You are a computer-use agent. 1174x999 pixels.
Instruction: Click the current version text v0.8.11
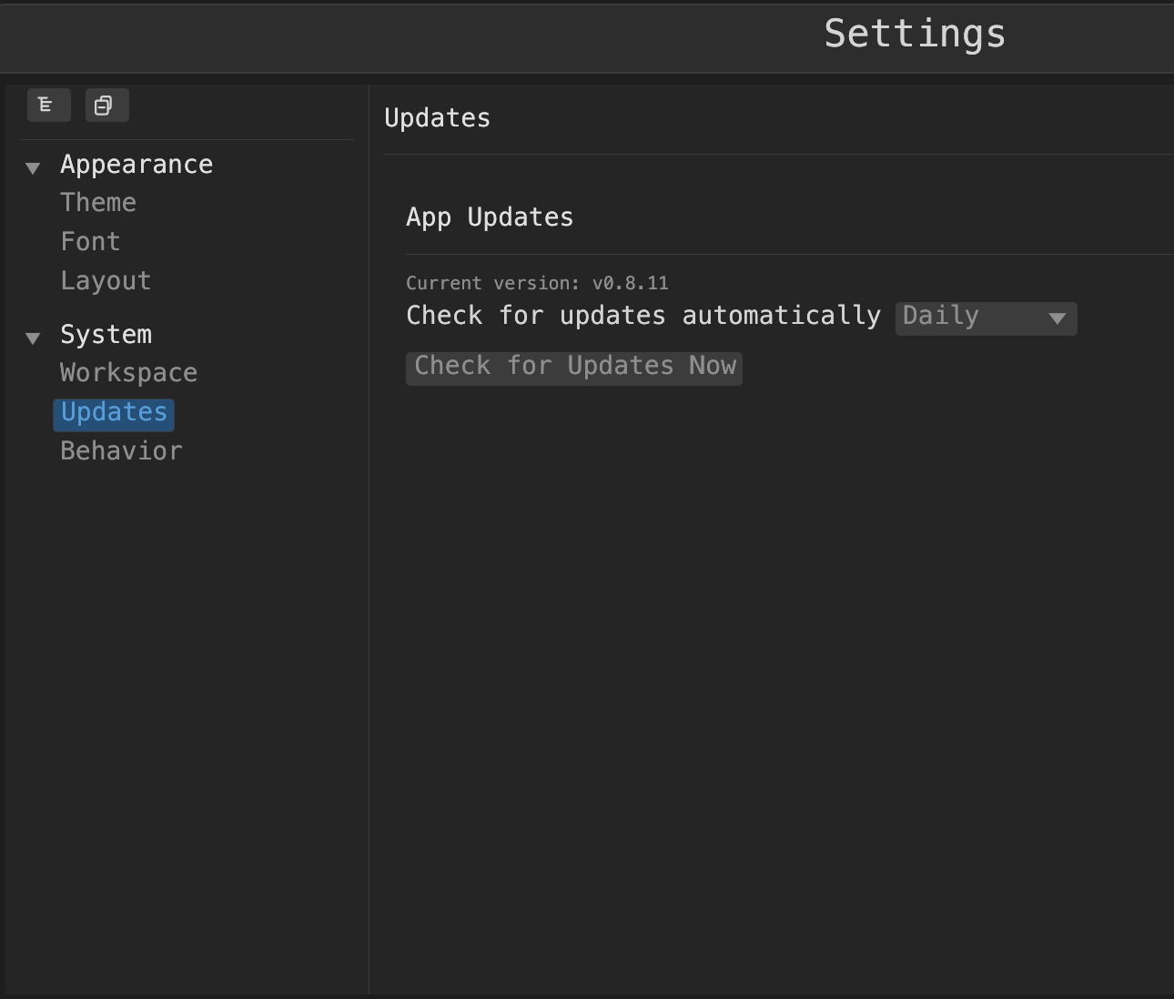[537, 283]
